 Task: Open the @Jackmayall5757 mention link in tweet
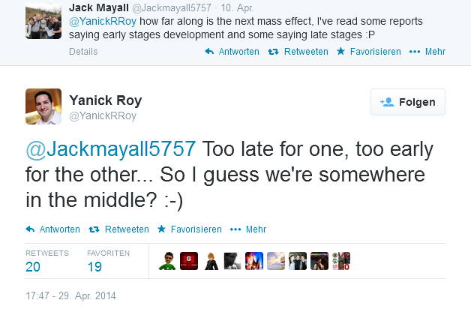point(111,149)
